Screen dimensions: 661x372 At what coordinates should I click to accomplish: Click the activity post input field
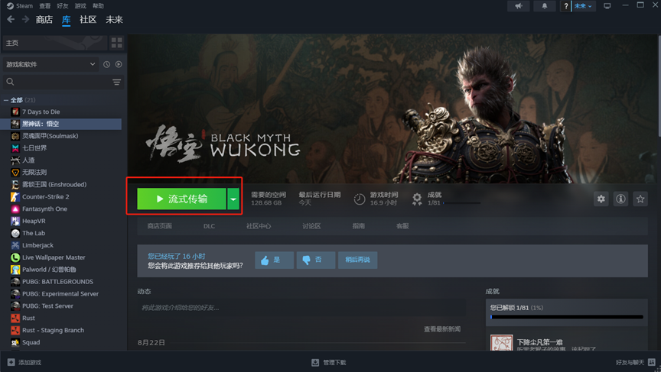301,308
